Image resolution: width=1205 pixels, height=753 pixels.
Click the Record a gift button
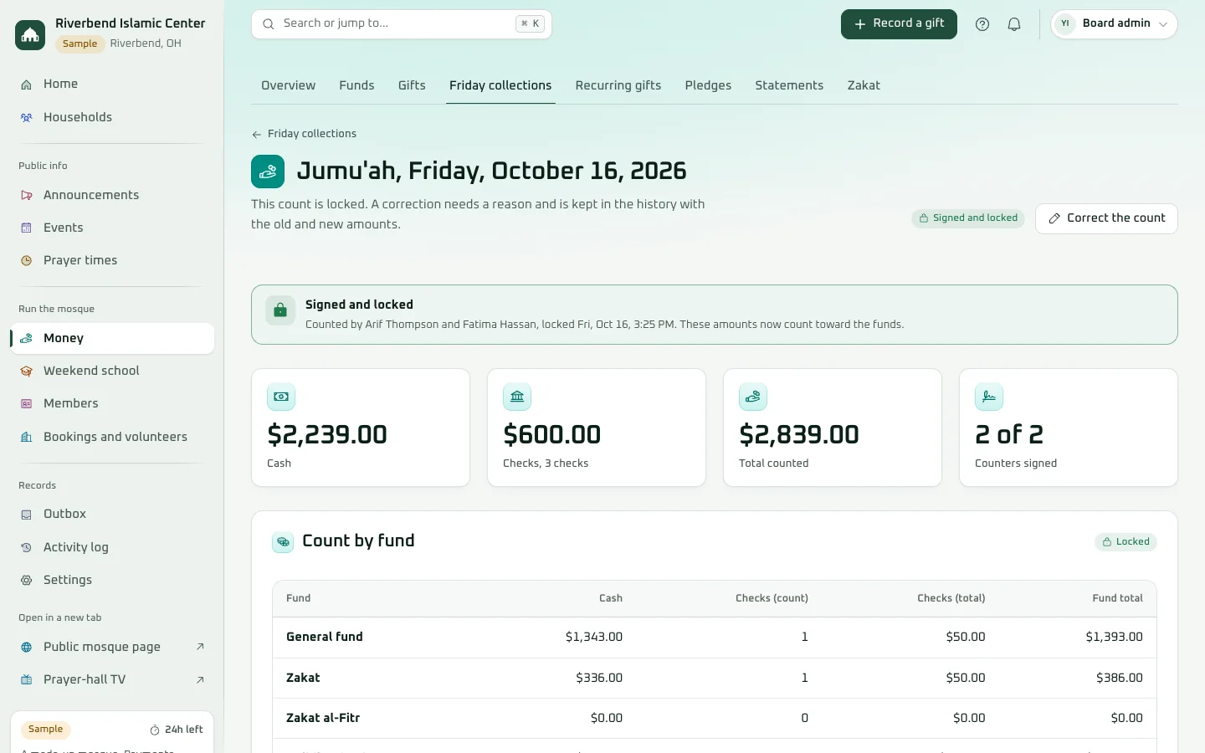tap(899, 24)
